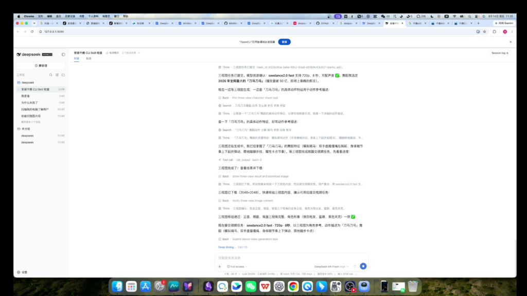
Task: Open the Chrome extensions puzzle icon
Action: tap(495, 31)
